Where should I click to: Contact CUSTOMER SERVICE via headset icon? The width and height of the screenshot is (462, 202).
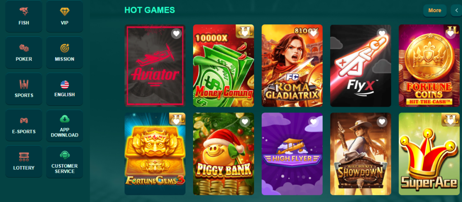pos(65,161)
